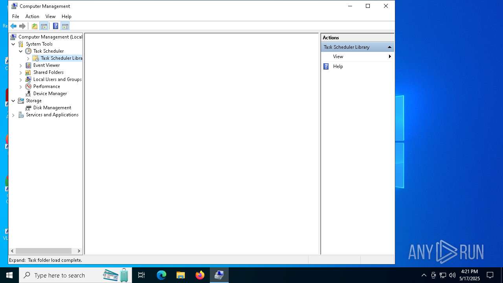
Task: Select Shared Folders label in the tree
Action: [48, 72]
